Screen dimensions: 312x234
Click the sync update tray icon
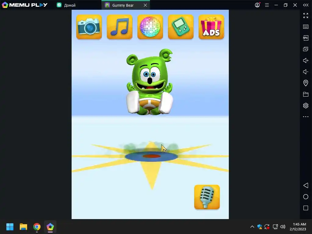click(x=267, y=227)
